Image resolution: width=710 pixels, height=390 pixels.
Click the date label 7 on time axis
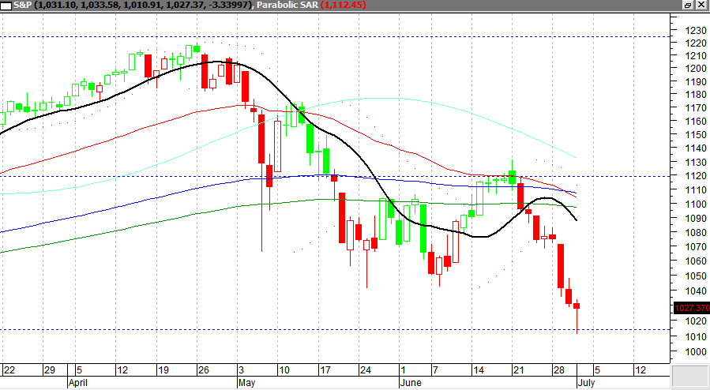point(435,370)
